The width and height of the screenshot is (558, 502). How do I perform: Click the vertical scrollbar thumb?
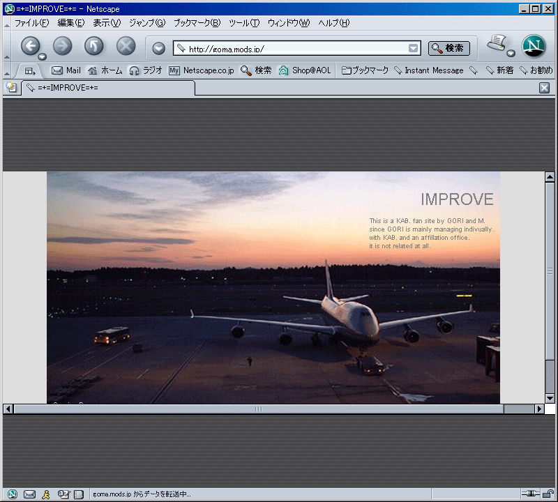[550, 271]
